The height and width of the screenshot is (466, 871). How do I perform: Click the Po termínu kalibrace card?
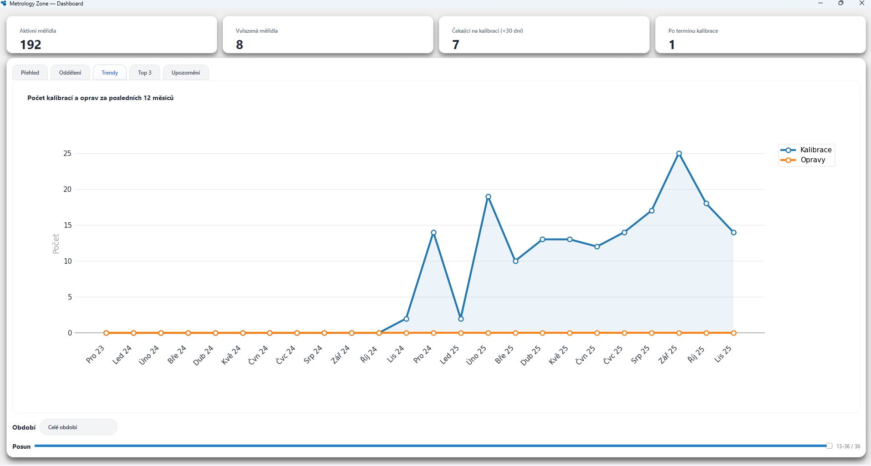pyautogui.click(x=760, y=35)
